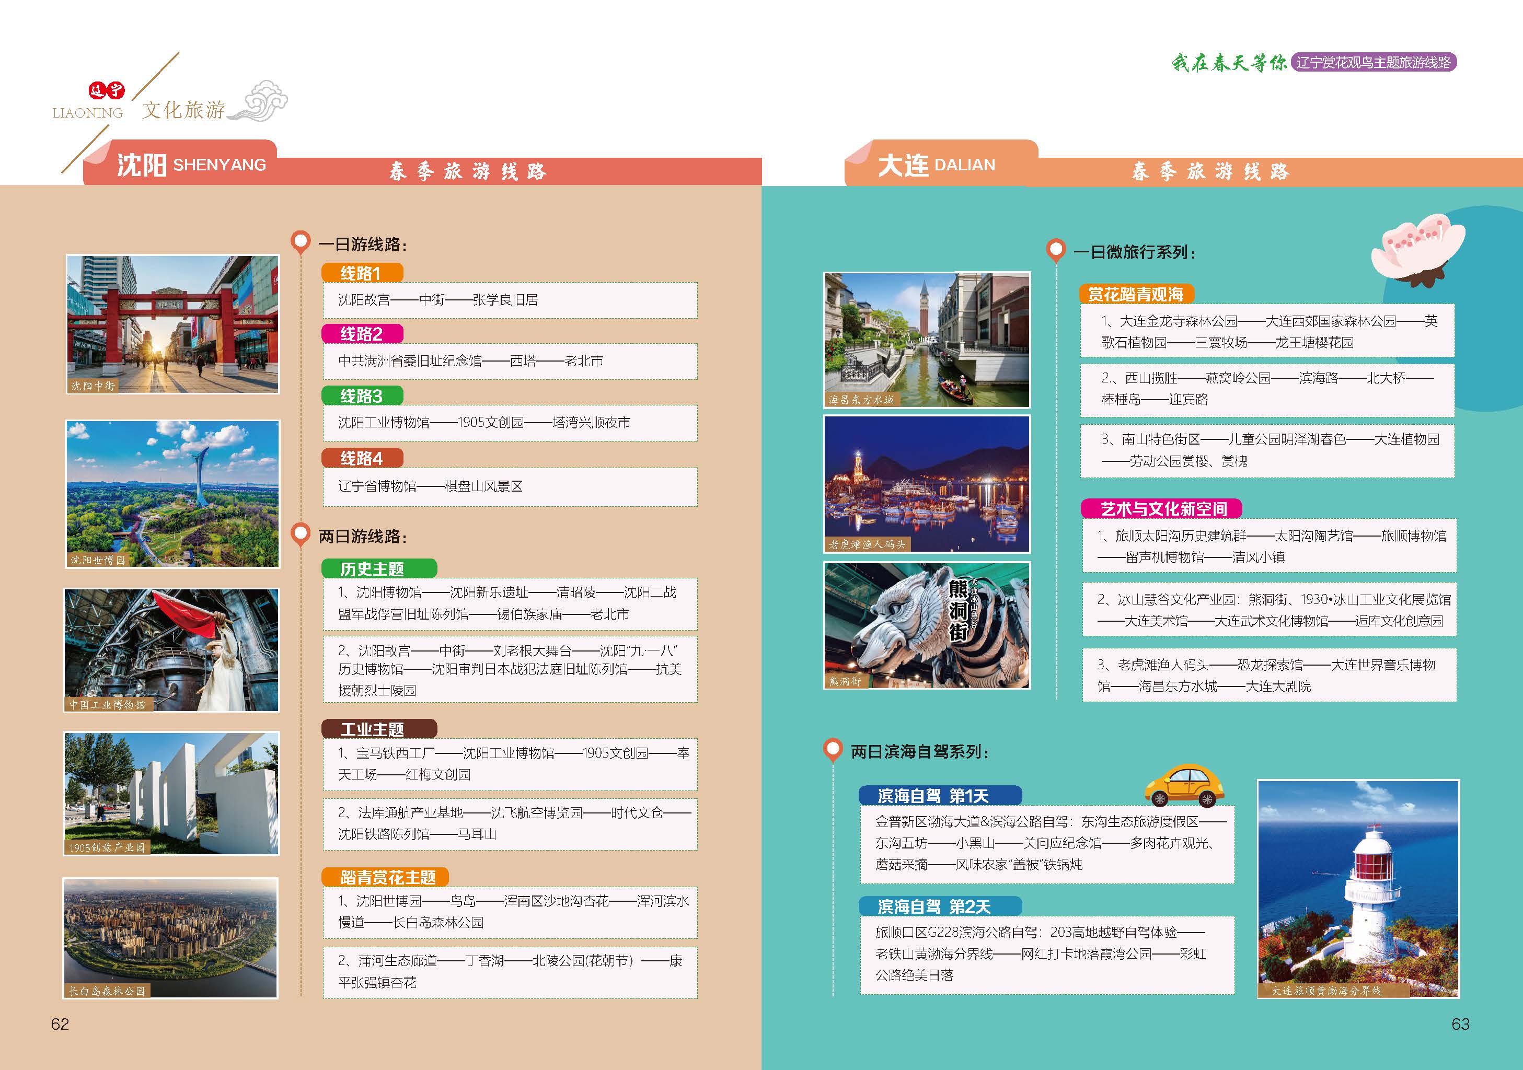1523x1070 pixels.
Task: Select the 艺术与文化新空间 label
Action: point(1161,508)
